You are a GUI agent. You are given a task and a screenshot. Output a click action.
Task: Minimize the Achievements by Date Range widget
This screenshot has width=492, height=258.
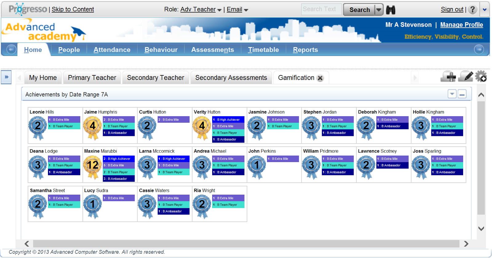pos(462,94)
